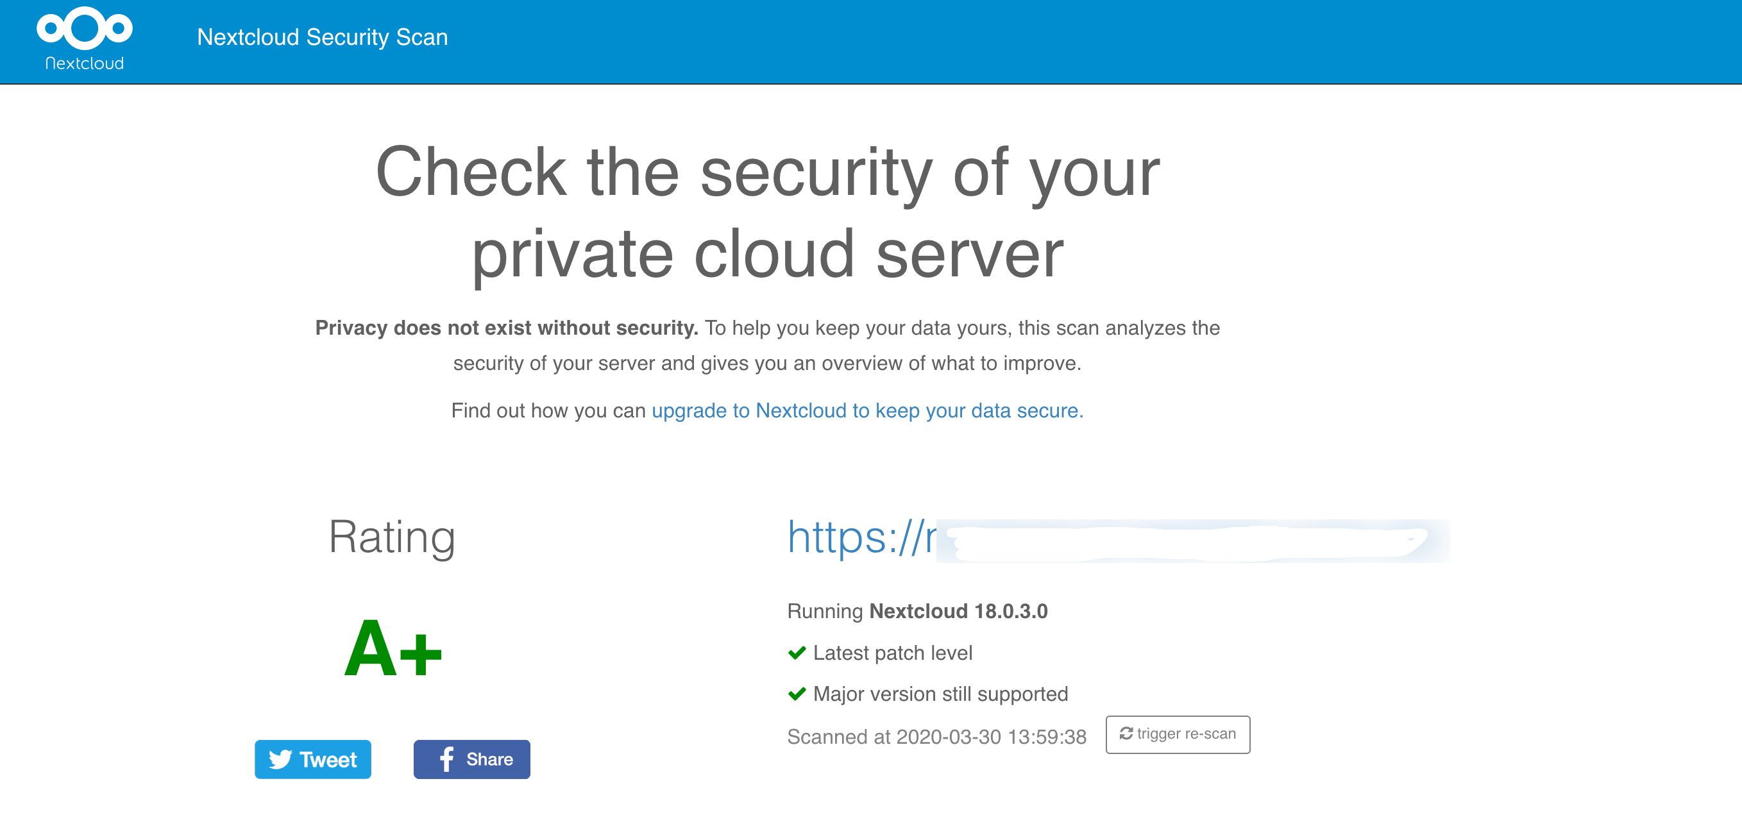The image size is (1742, 822).
Task: Click the Facebook f icon
Action: point(446,759)
